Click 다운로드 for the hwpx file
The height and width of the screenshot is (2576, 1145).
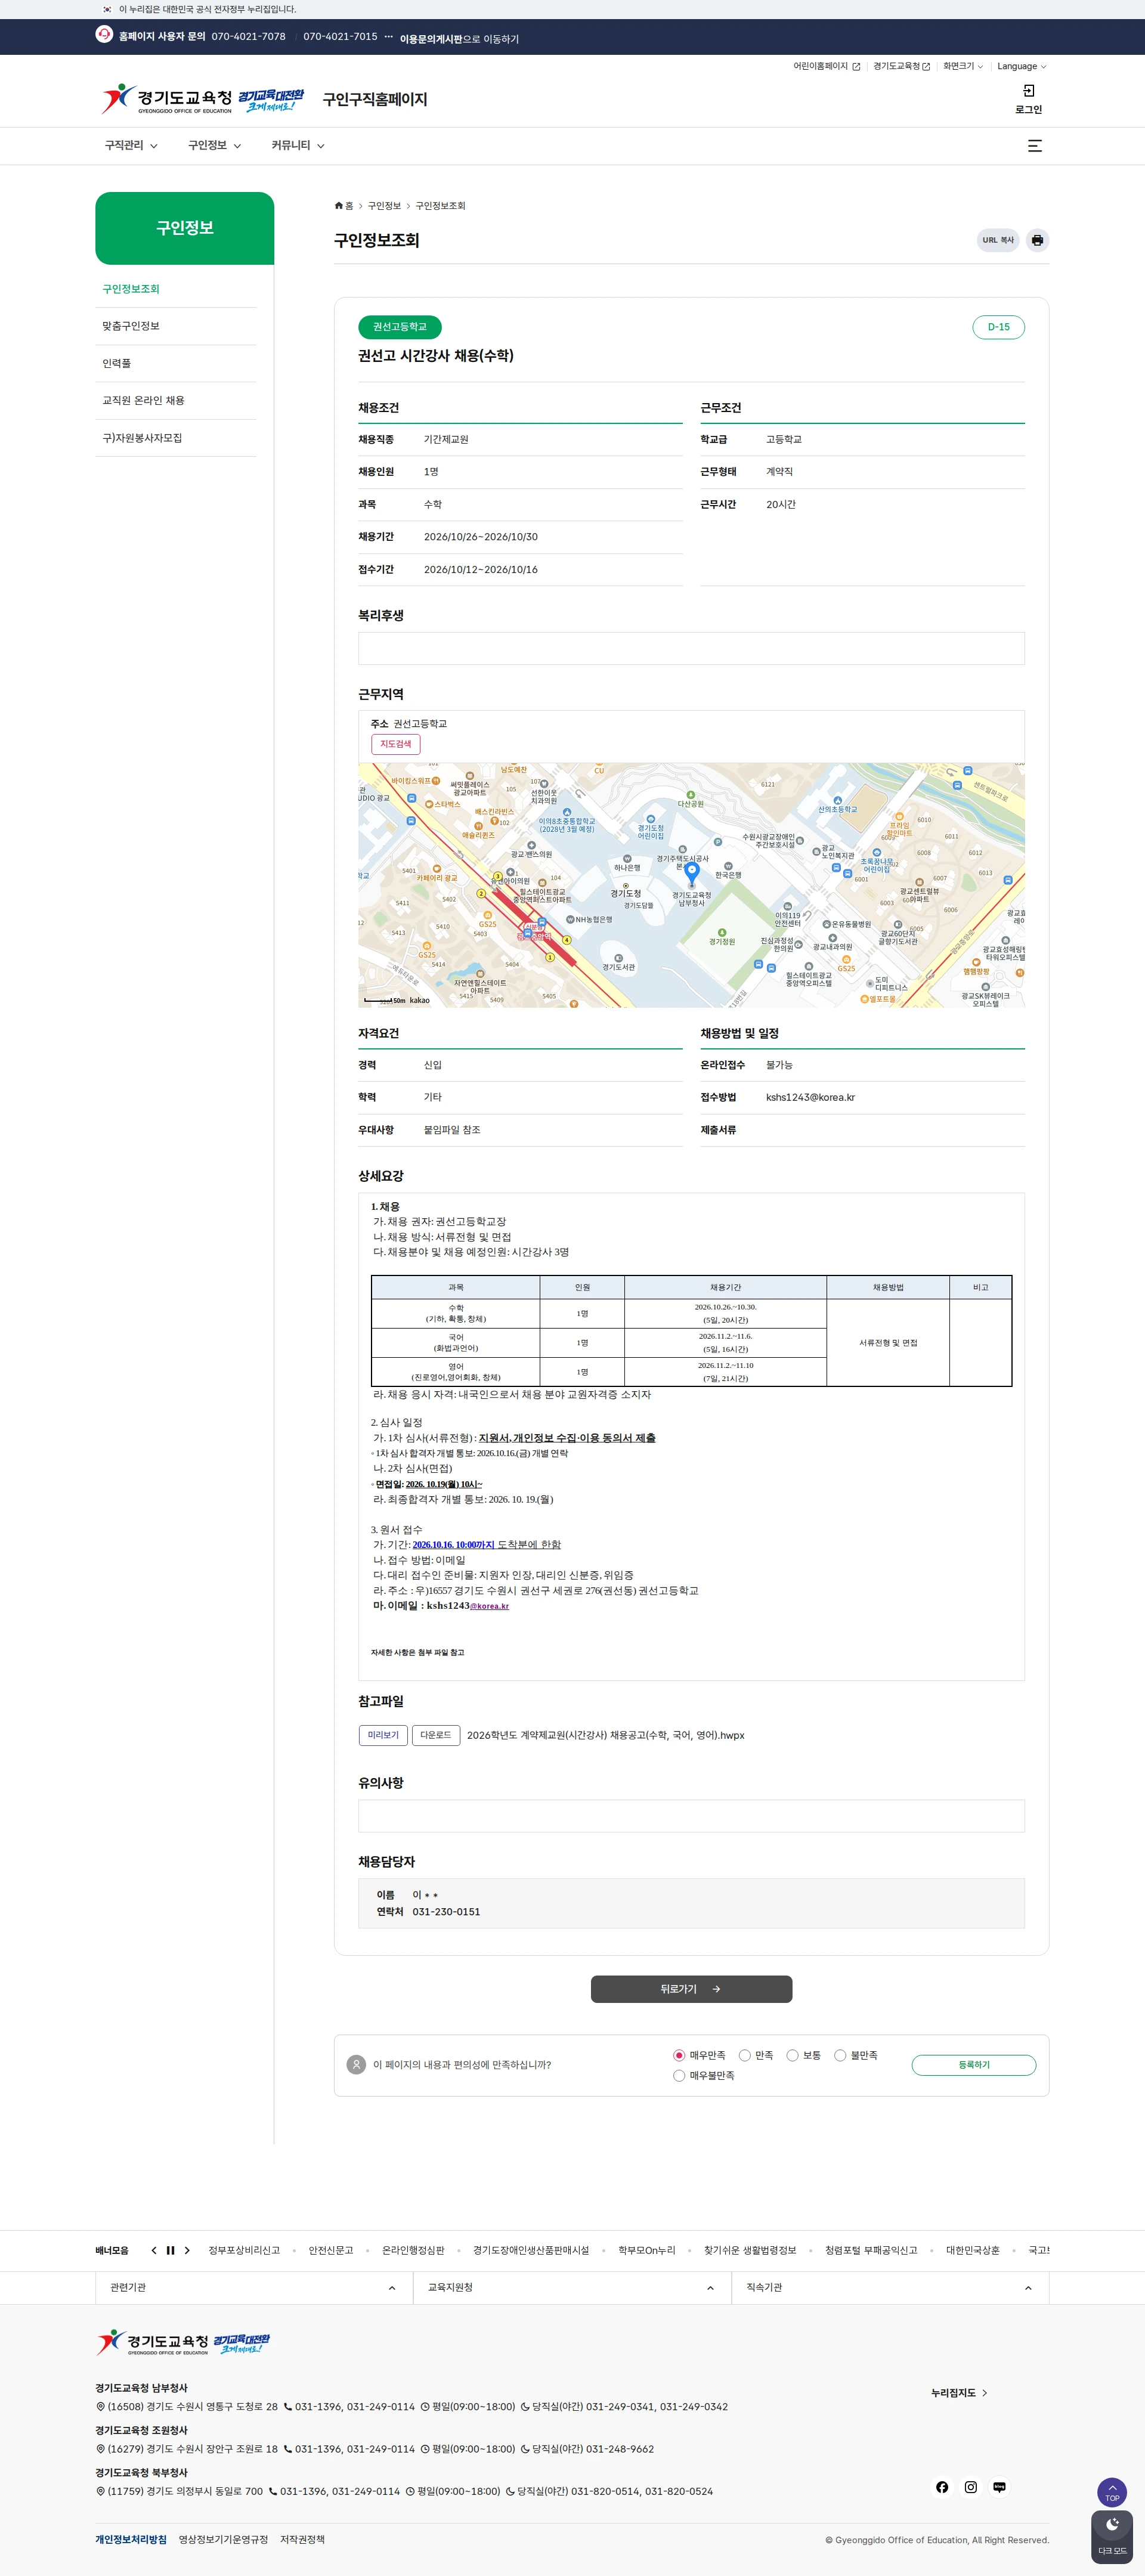pos(436,1735)
